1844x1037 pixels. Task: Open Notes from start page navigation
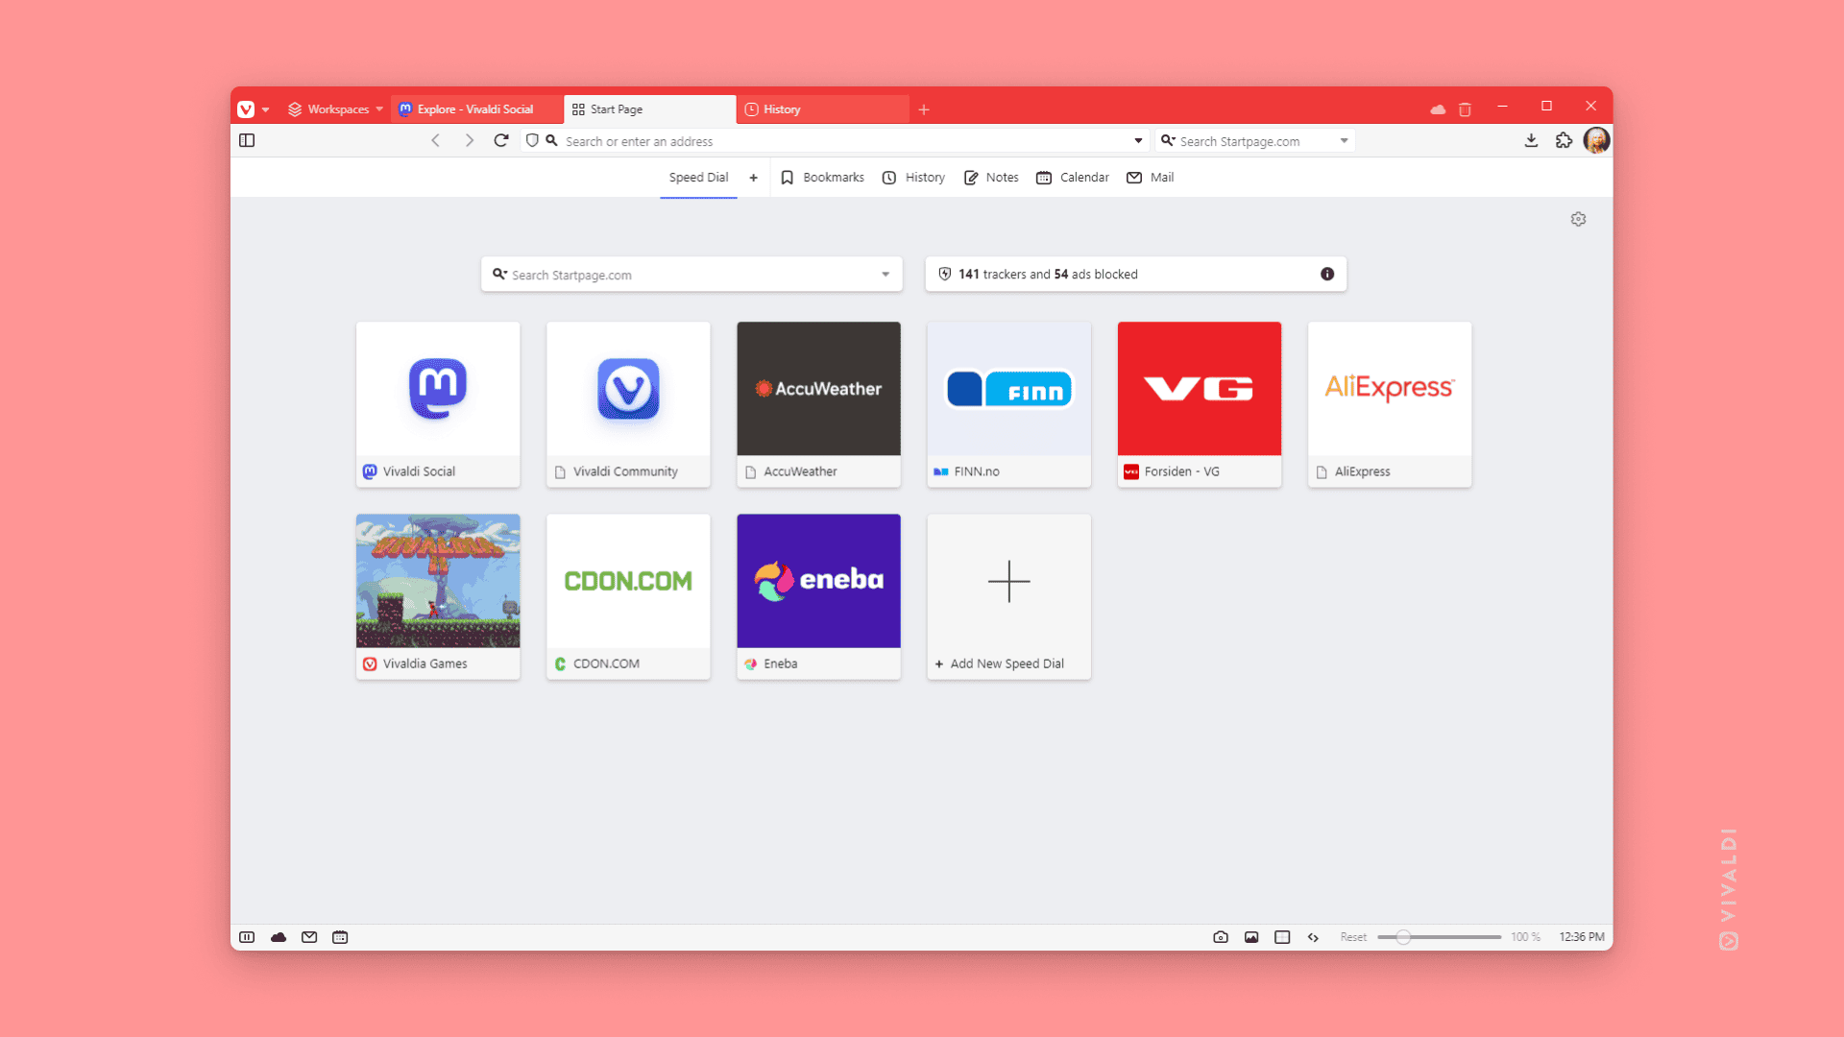[x=991, y=178]
